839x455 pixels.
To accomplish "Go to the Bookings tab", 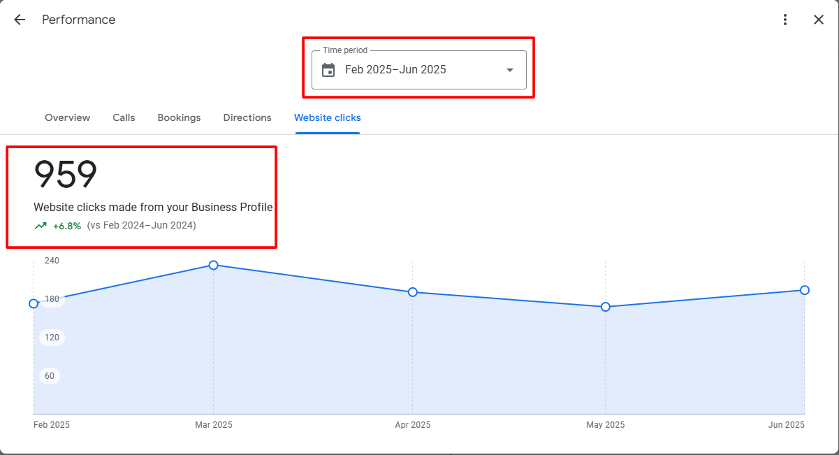I will click(x=179, y=117).
